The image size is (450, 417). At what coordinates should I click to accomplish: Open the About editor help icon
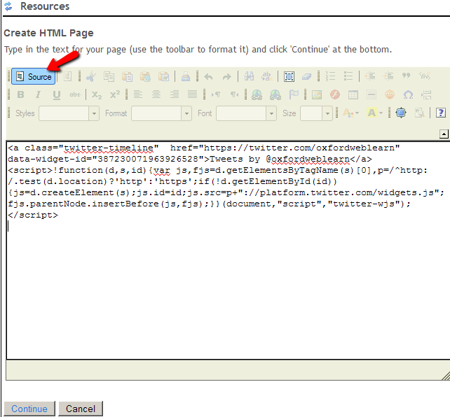tap(440, 113)
